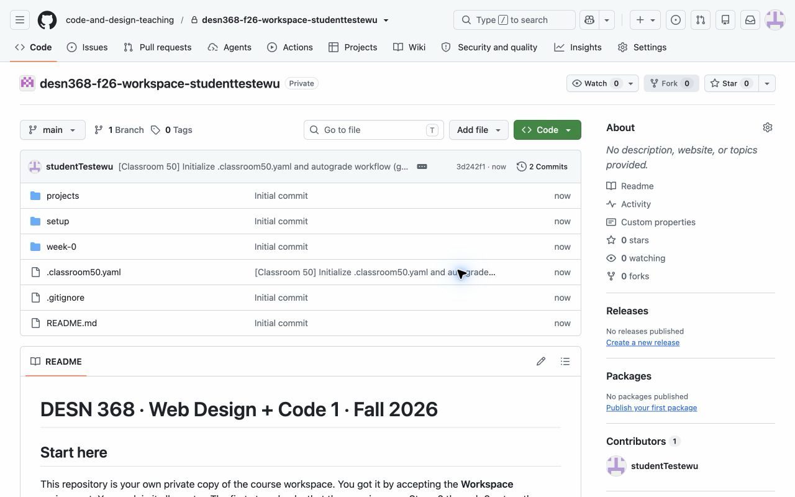The height and width of the screenshot is (497, 795).
Task: Open notifications inbox icon
Action: 750,20
